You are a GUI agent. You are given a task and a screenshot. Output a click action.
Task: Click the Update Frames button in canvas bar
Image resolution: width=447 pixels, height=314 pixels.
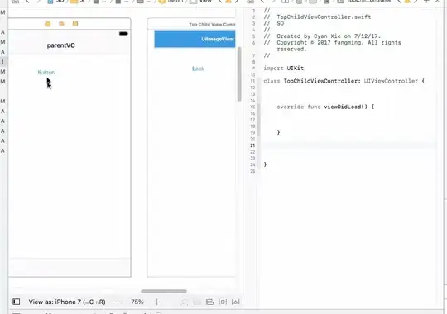[x=184, y=302]
